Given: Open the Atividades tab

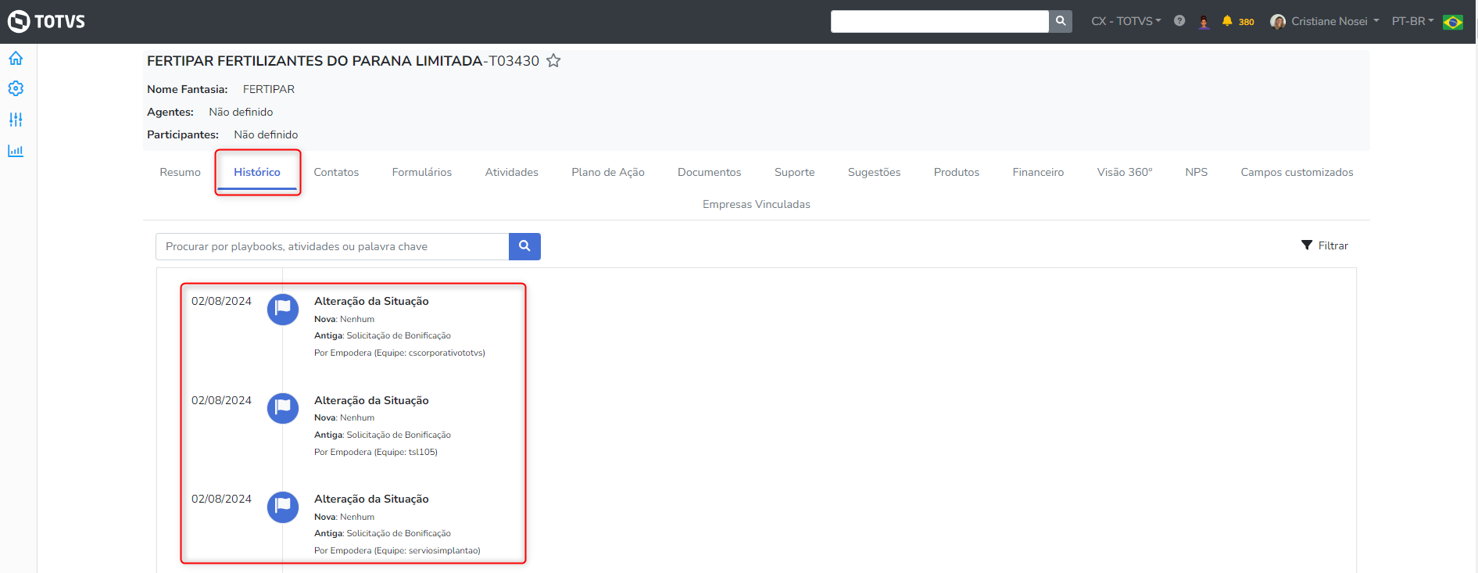Looking at the screenshot, I should tap(512, 172).
